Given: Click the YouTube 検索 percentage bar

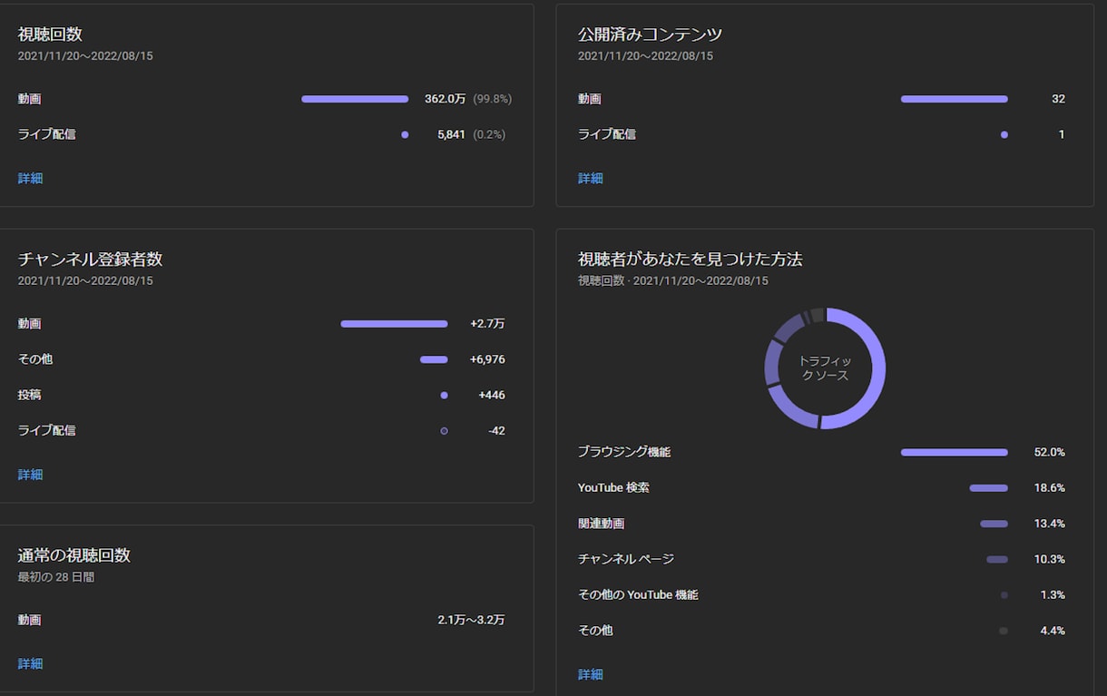Looking at the screenshot, I should [x=988, y=488].
